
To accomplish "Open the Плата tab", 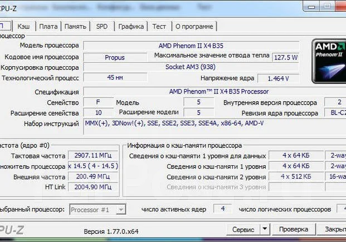I will [x=48, y=27].
